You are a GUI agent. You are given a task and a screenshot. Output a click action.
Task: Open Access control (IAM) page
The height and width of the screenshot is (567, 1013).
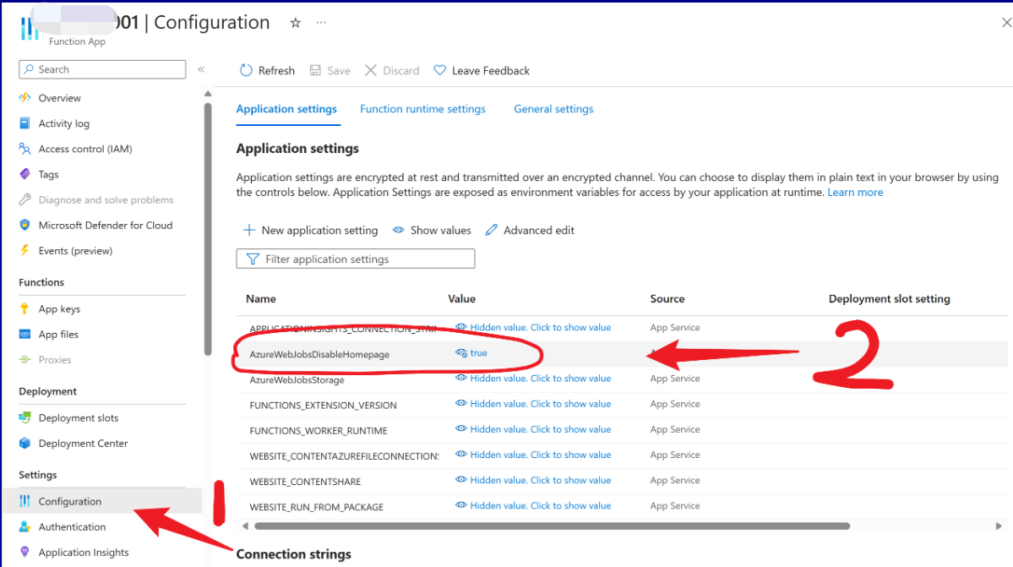[x=84, y=149]
